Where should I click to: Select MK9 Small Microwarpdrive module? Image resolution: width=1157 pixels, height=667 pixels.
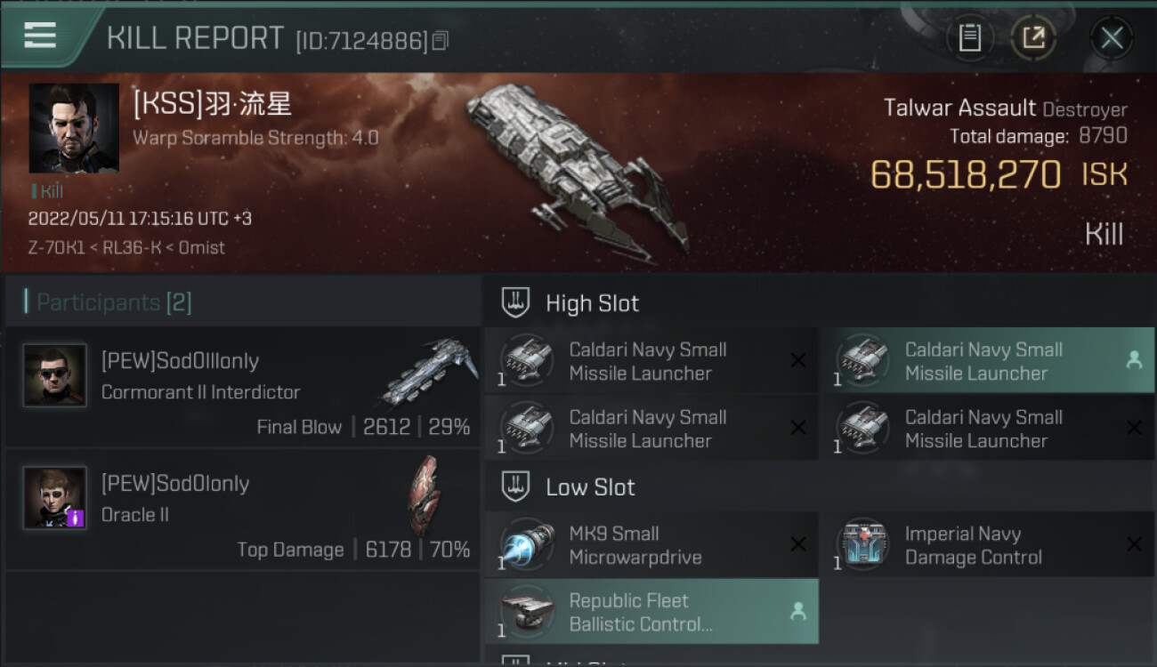(x=651, y=545)
